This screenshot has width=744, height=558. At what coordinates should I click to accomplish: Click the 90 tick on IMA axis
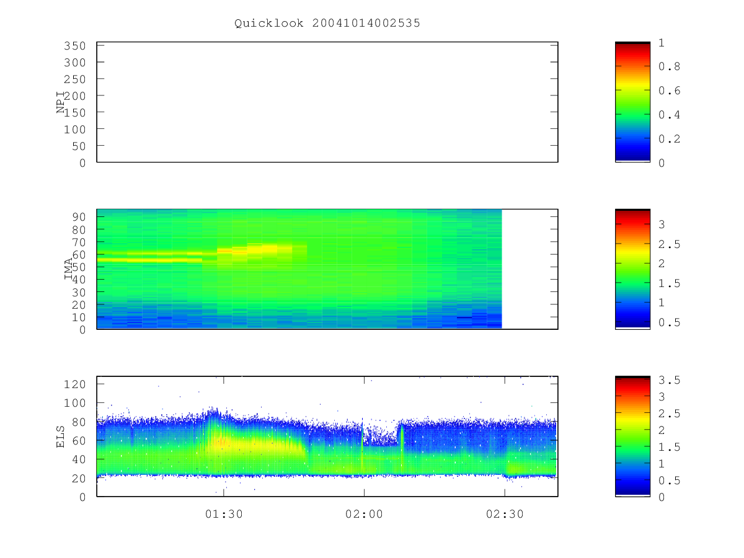79,216
